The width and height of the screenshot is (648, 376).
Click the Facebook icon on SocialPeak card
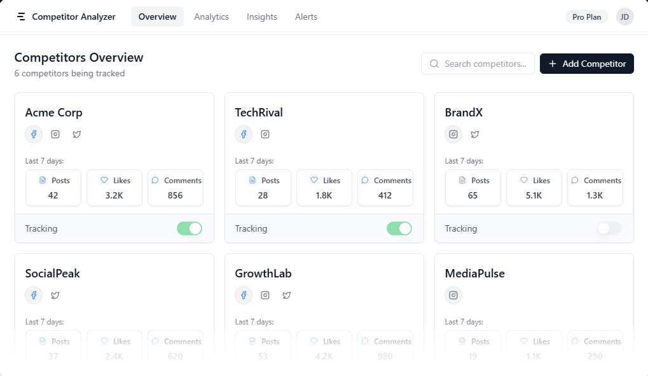tap(34, 295)
